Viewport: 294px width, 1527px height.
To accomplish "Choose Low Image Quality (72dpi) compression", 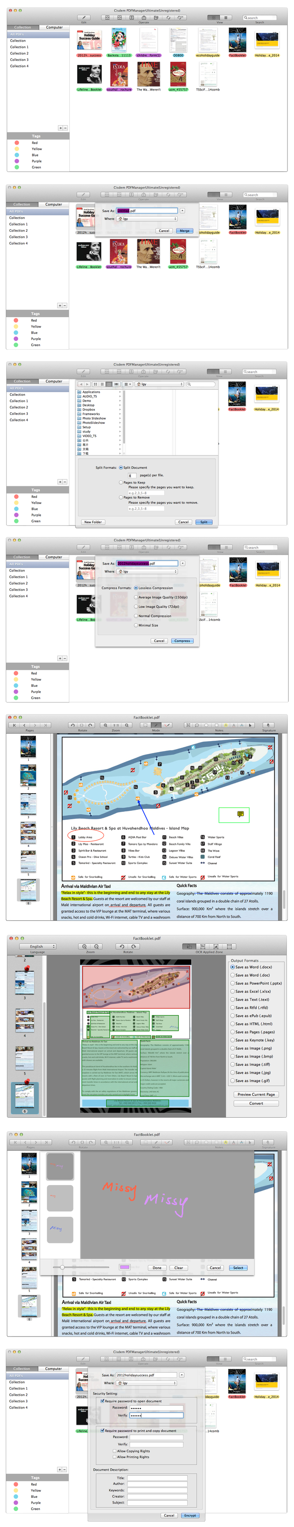I will pos(136,607).
